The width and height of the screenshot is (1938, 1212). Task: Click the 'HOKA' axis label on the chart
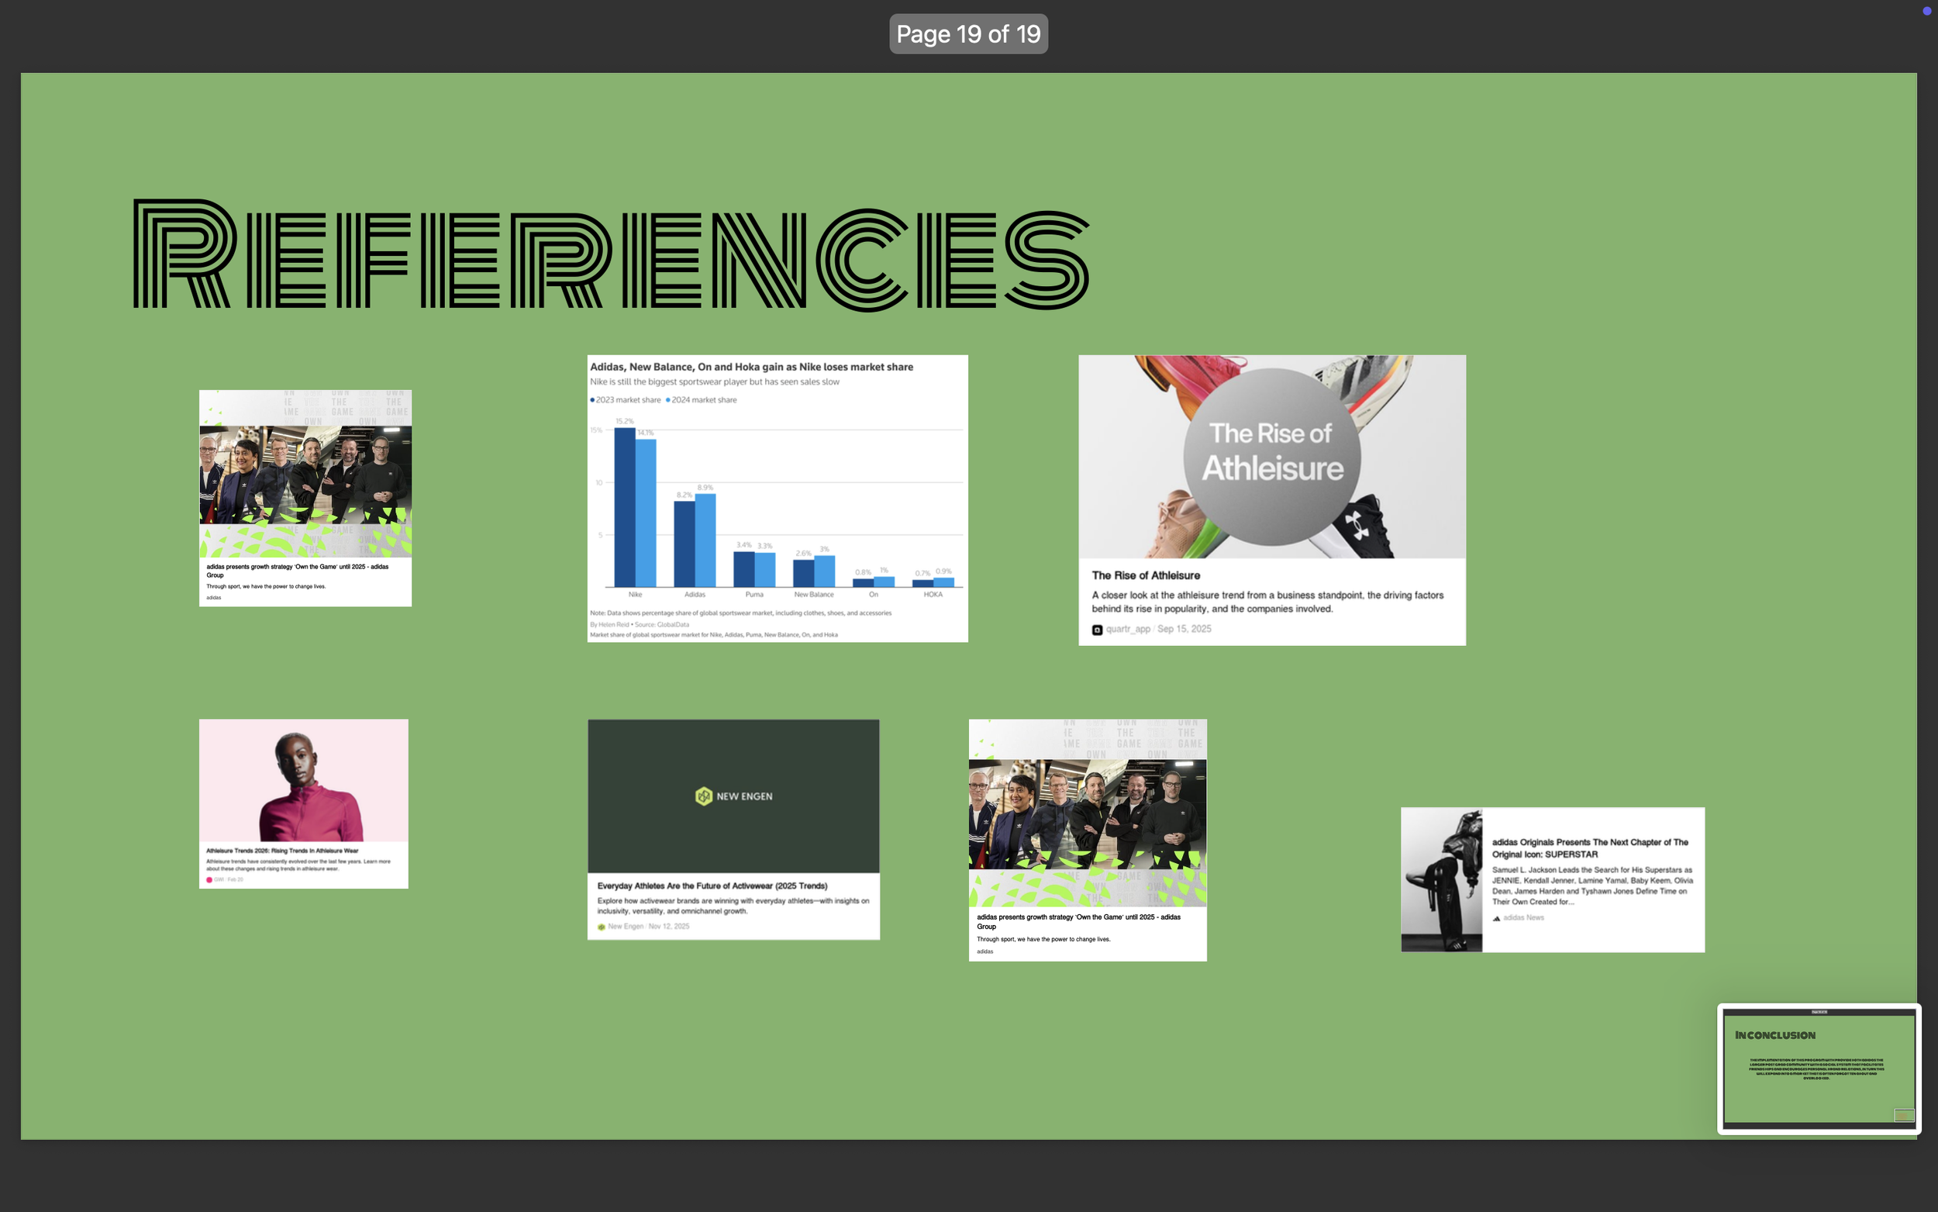(x=933, y=595)
